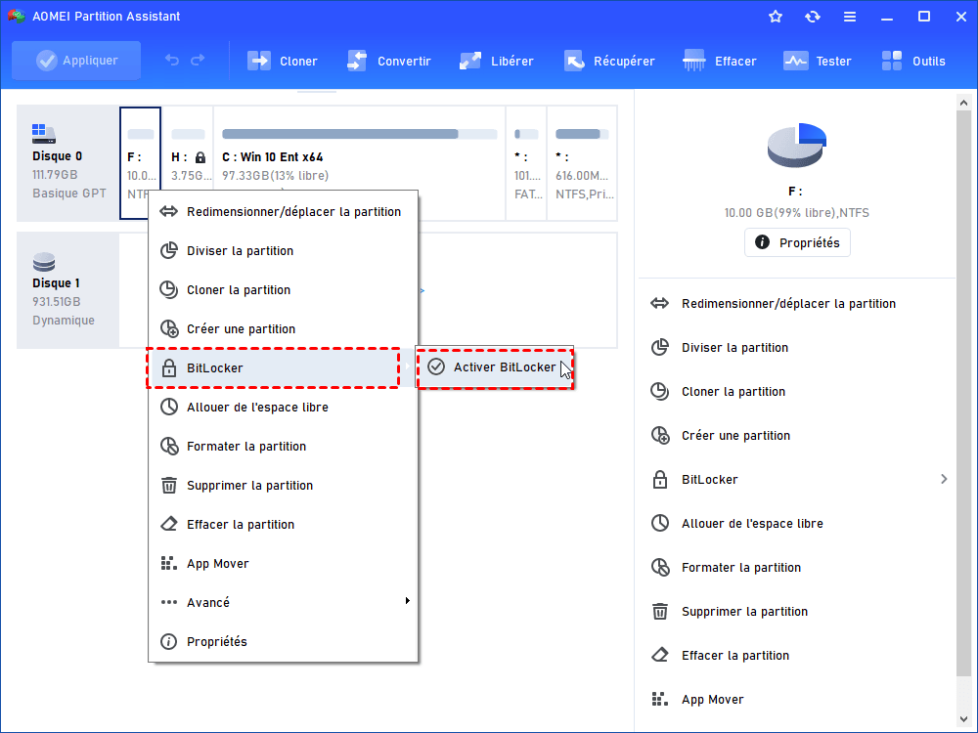Click the clock icon beside right-panel Allouer
Viewport: 978px width, 733px height.
660,523
